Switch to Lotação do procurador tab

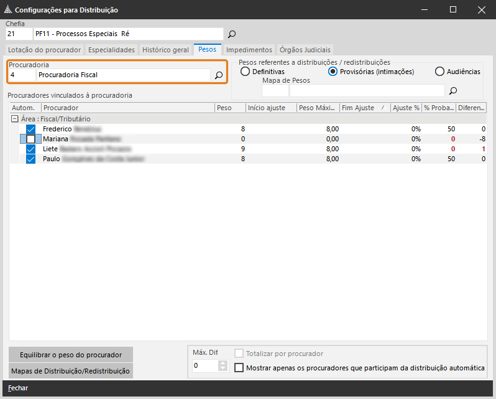pos(44,50)
